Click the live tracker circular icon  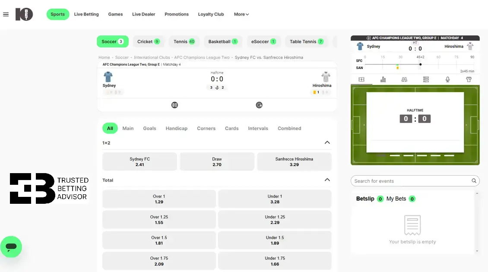click(x=259, y=105)
